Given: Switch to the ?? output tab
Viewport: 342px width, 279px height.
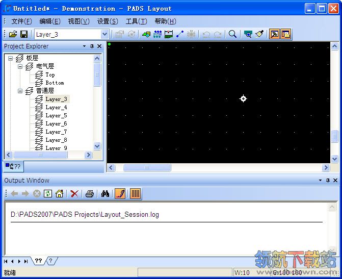Looking at the screenshot, I should coord(38,261).
